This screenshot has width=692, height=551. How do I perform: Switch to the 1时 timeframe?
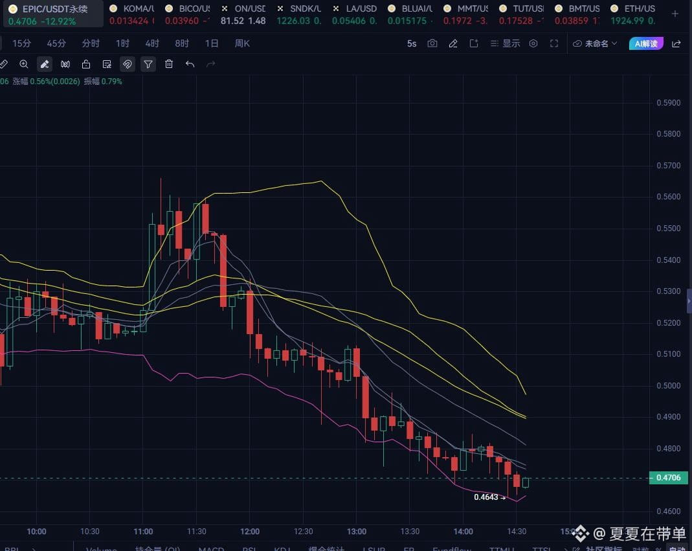coord(123,43)
